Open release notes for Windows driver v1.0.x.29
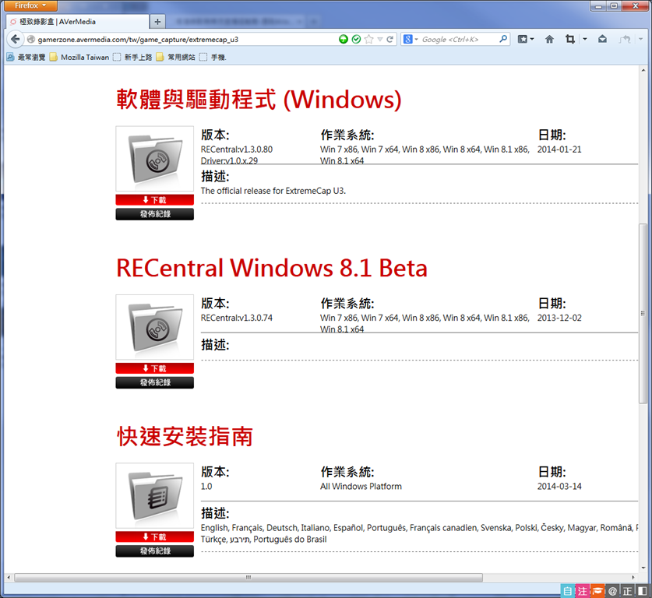652x598 pixels. click(155, 214)
